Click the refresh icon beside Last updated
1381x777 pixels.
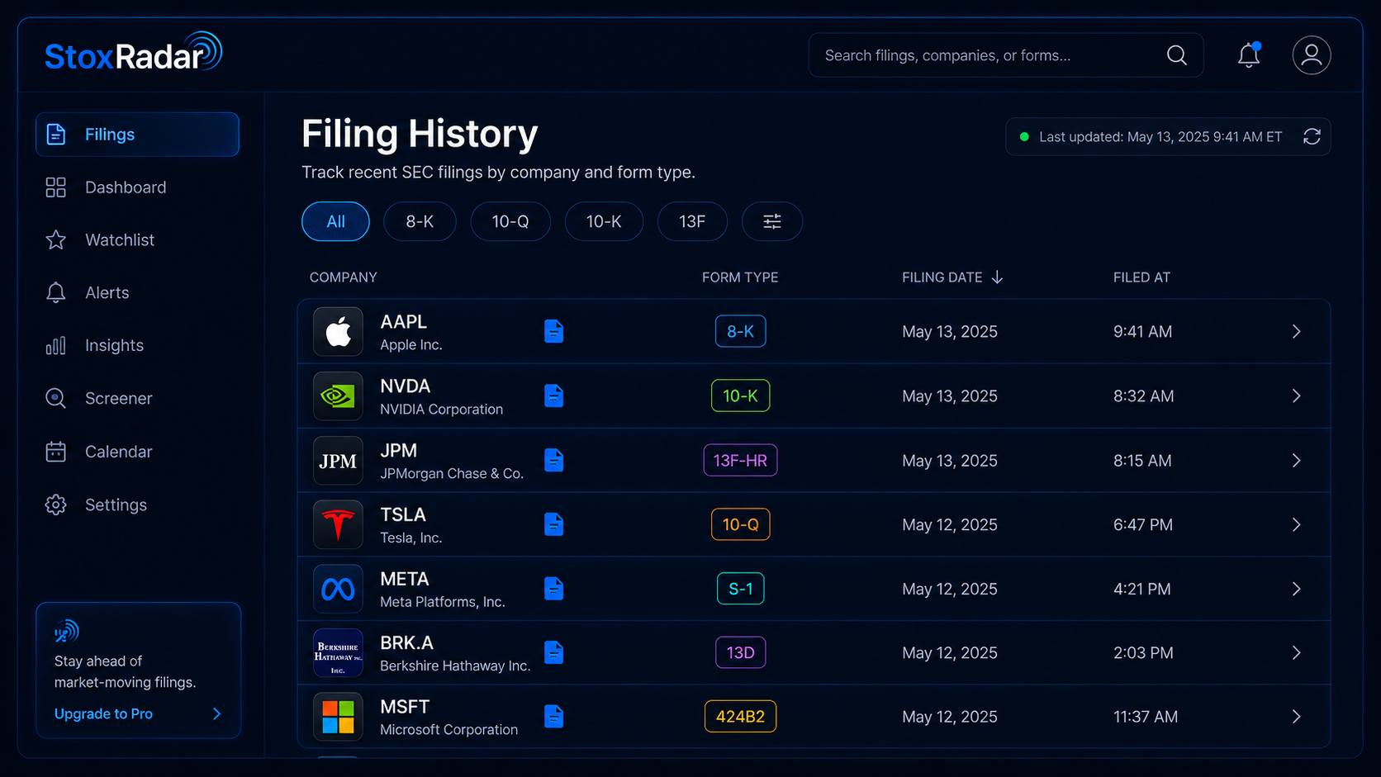(1312, 137)
